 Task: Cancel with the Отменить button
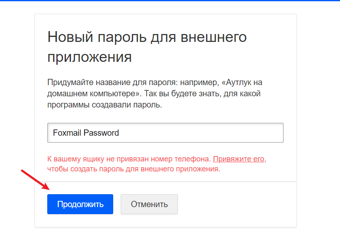click(149, 204)
